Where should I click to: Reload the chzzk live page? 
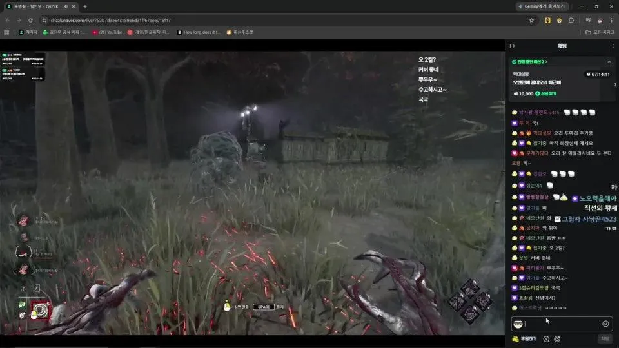pyautogui.click(x=30, y=20)
